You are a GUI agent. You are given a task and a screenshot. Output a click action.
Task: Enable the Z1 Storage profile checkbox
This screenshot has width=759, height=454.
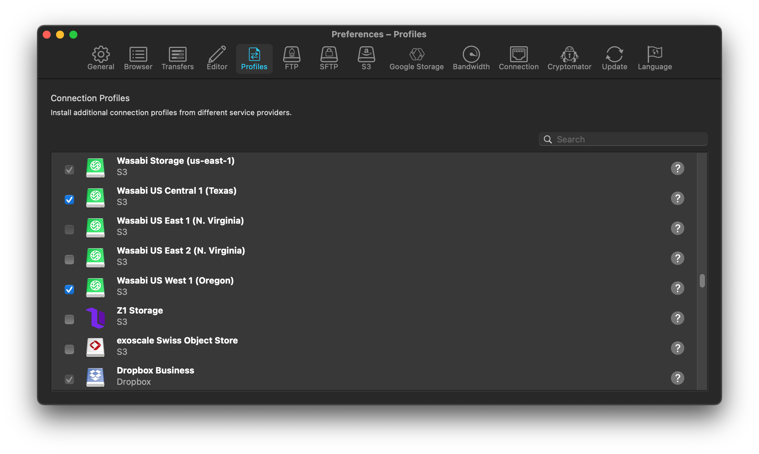[69, 320]
